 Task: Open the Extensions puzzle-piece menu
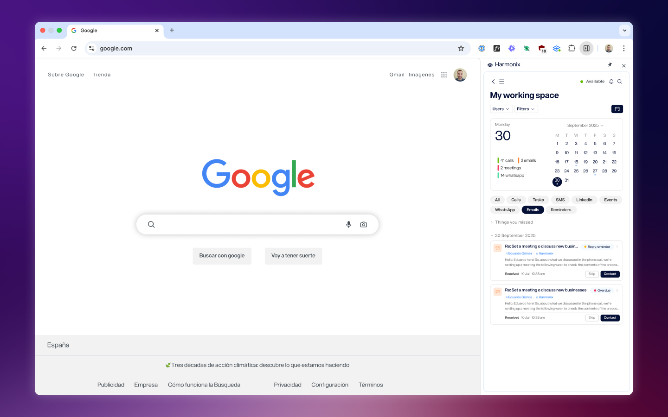coord(572,48)
